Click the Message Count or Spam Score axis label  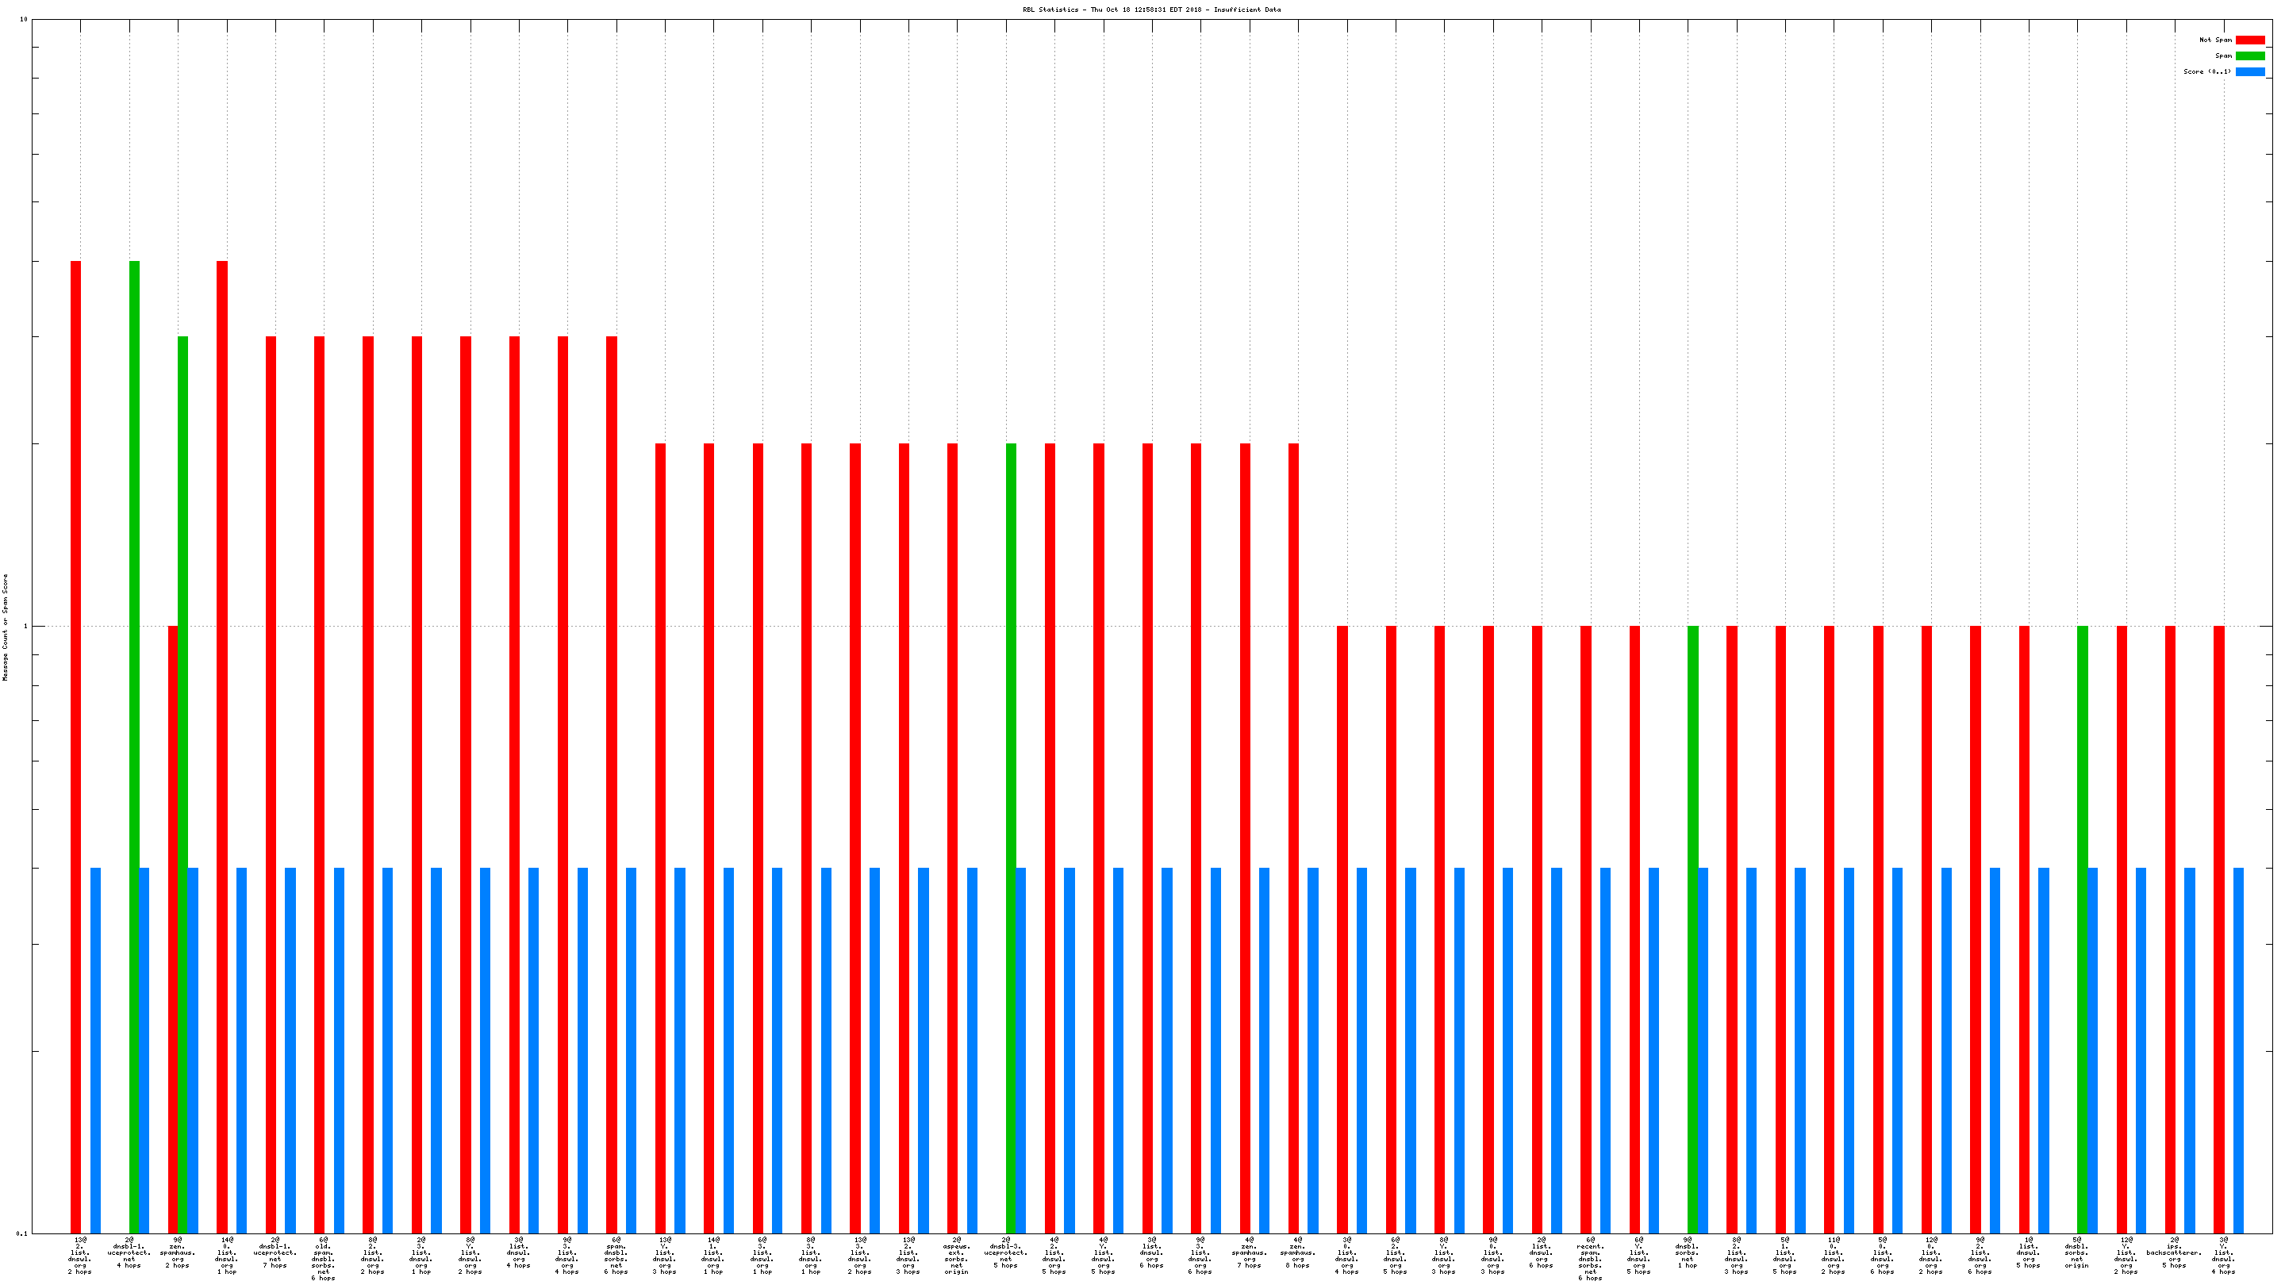(6, 627)
